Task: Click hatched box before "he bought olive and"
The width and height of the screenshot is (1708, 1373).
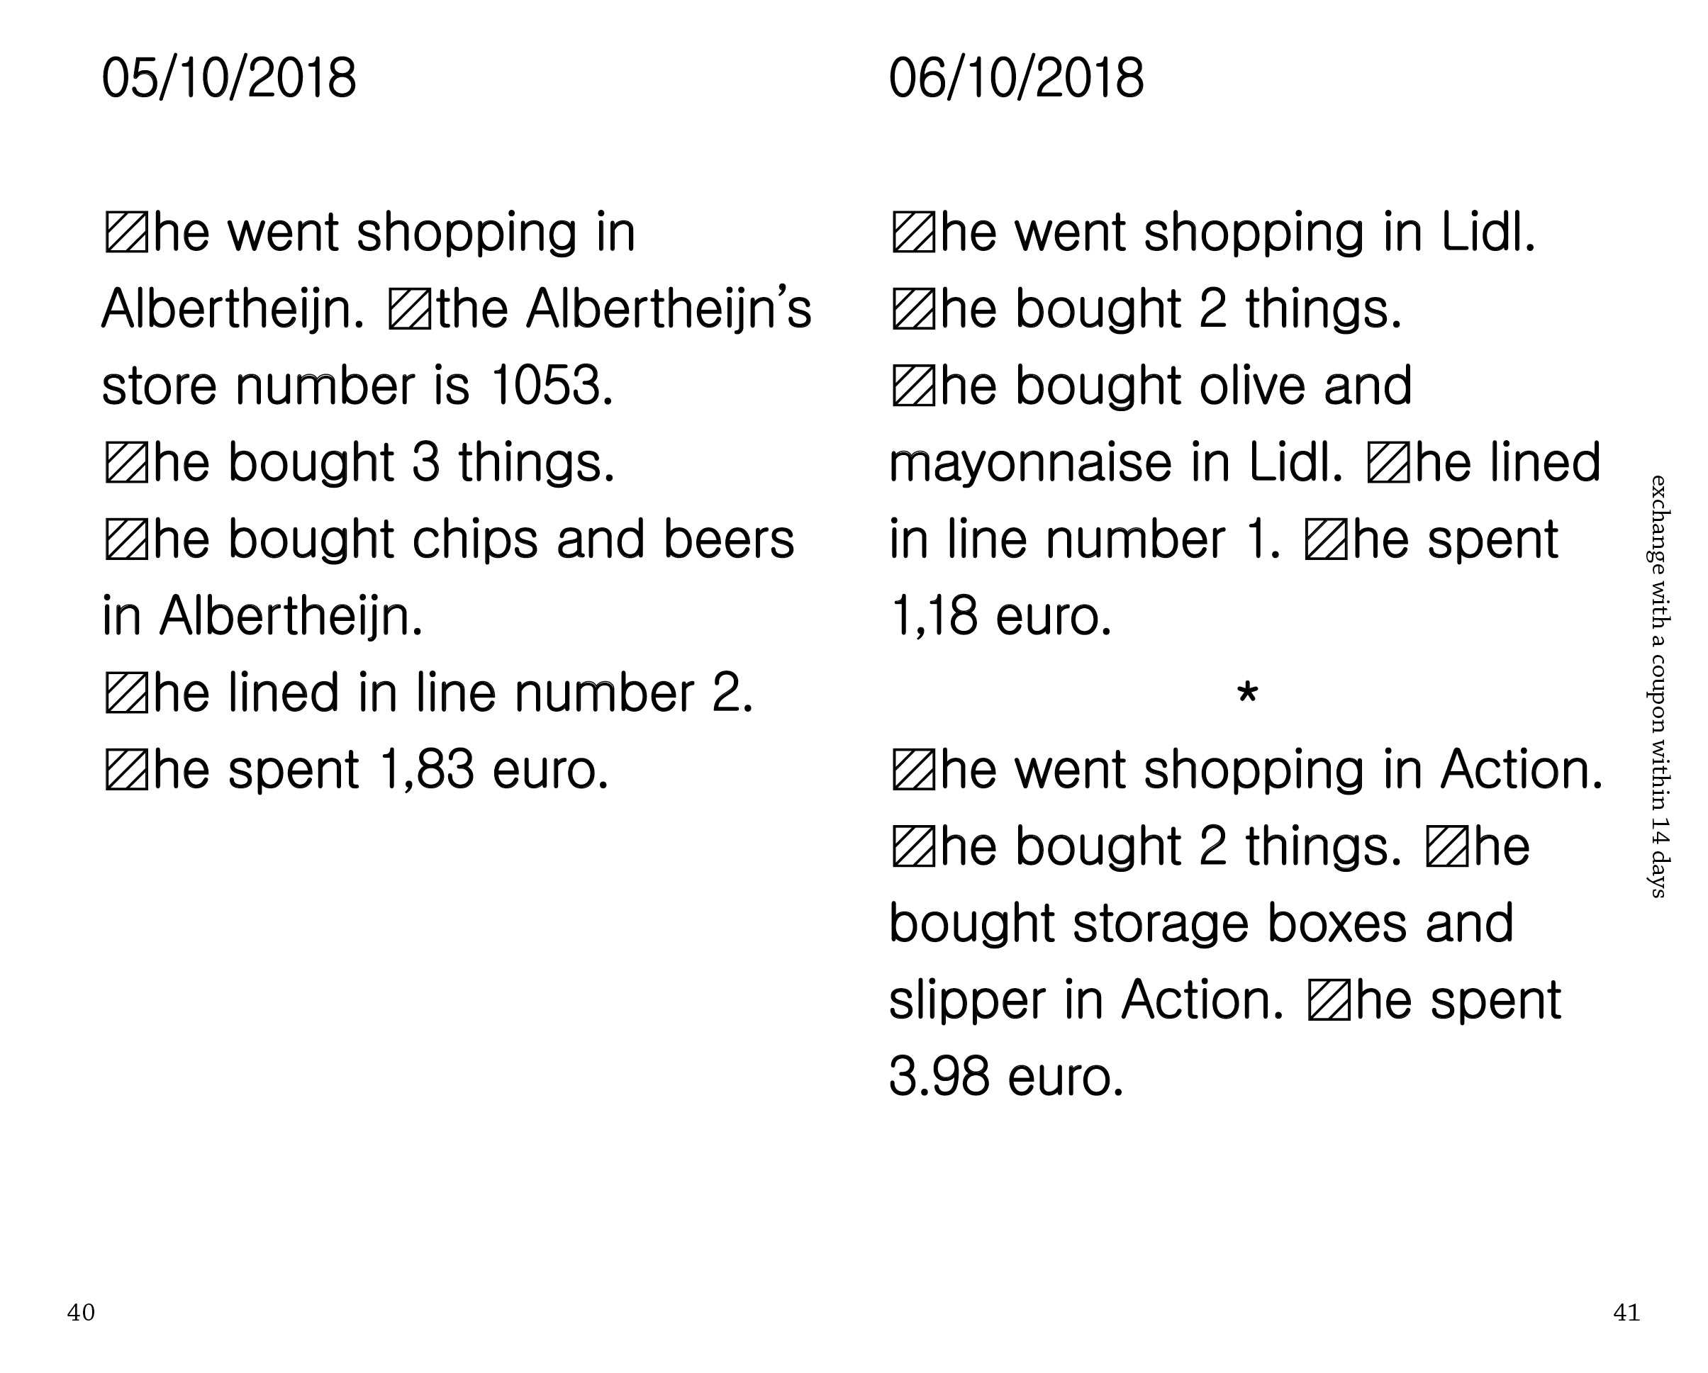Action: [x=913, y=386]
